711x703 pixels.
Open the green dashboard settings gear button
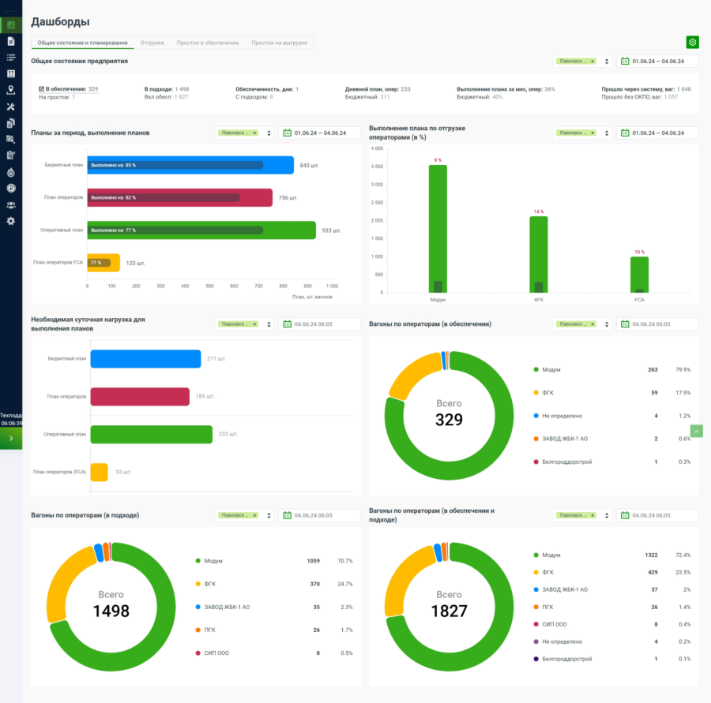pos(692,43)
